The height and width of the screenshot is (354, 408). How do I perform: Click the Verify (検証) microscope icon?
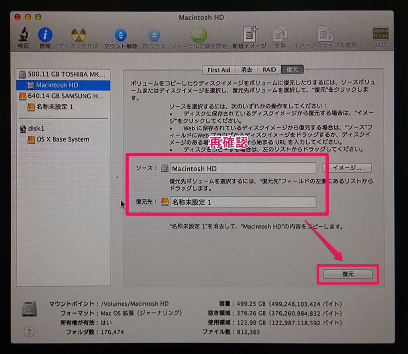23,35
